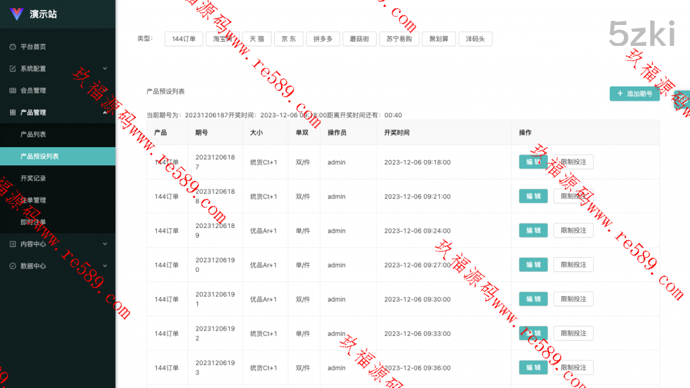The image size is (690, 388).
Task: Click the plus icon on 添加期号
Action: point(620,94)
